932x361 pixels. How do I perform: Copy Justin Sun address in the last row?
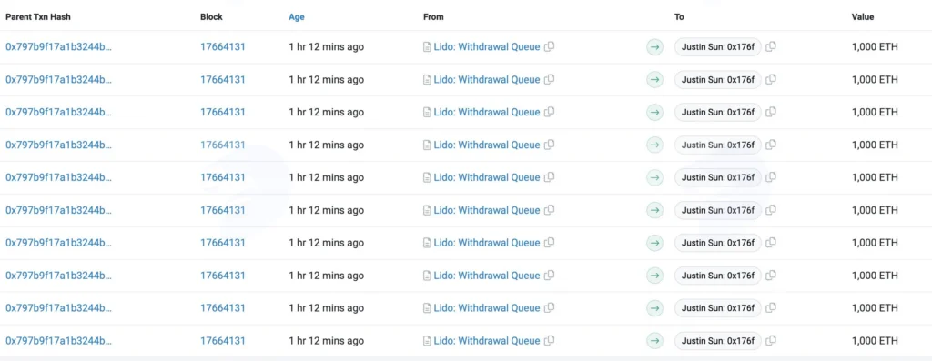[x=770, y=341]
